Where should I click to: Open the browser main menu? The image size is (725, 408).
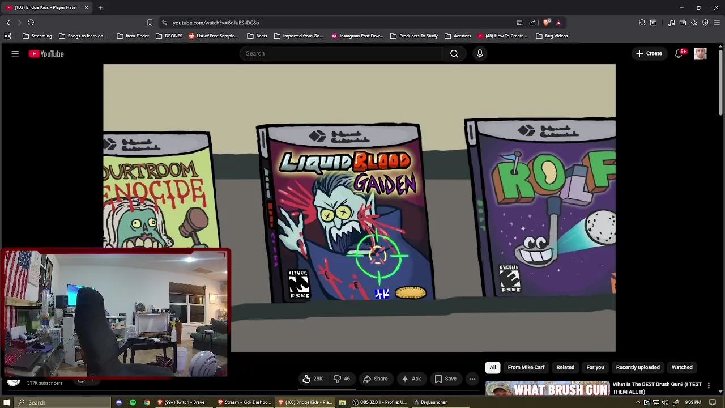(x=717, y=23)
